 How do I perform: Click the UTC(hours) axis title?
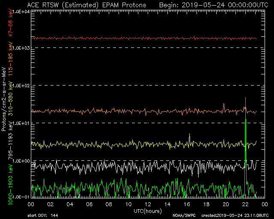click(149, 211)
